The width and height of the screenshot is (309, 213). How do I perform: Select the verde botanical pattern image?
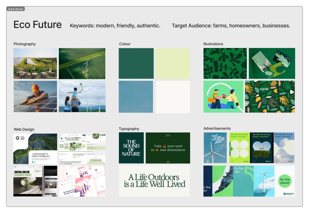[x=270, y=96]
